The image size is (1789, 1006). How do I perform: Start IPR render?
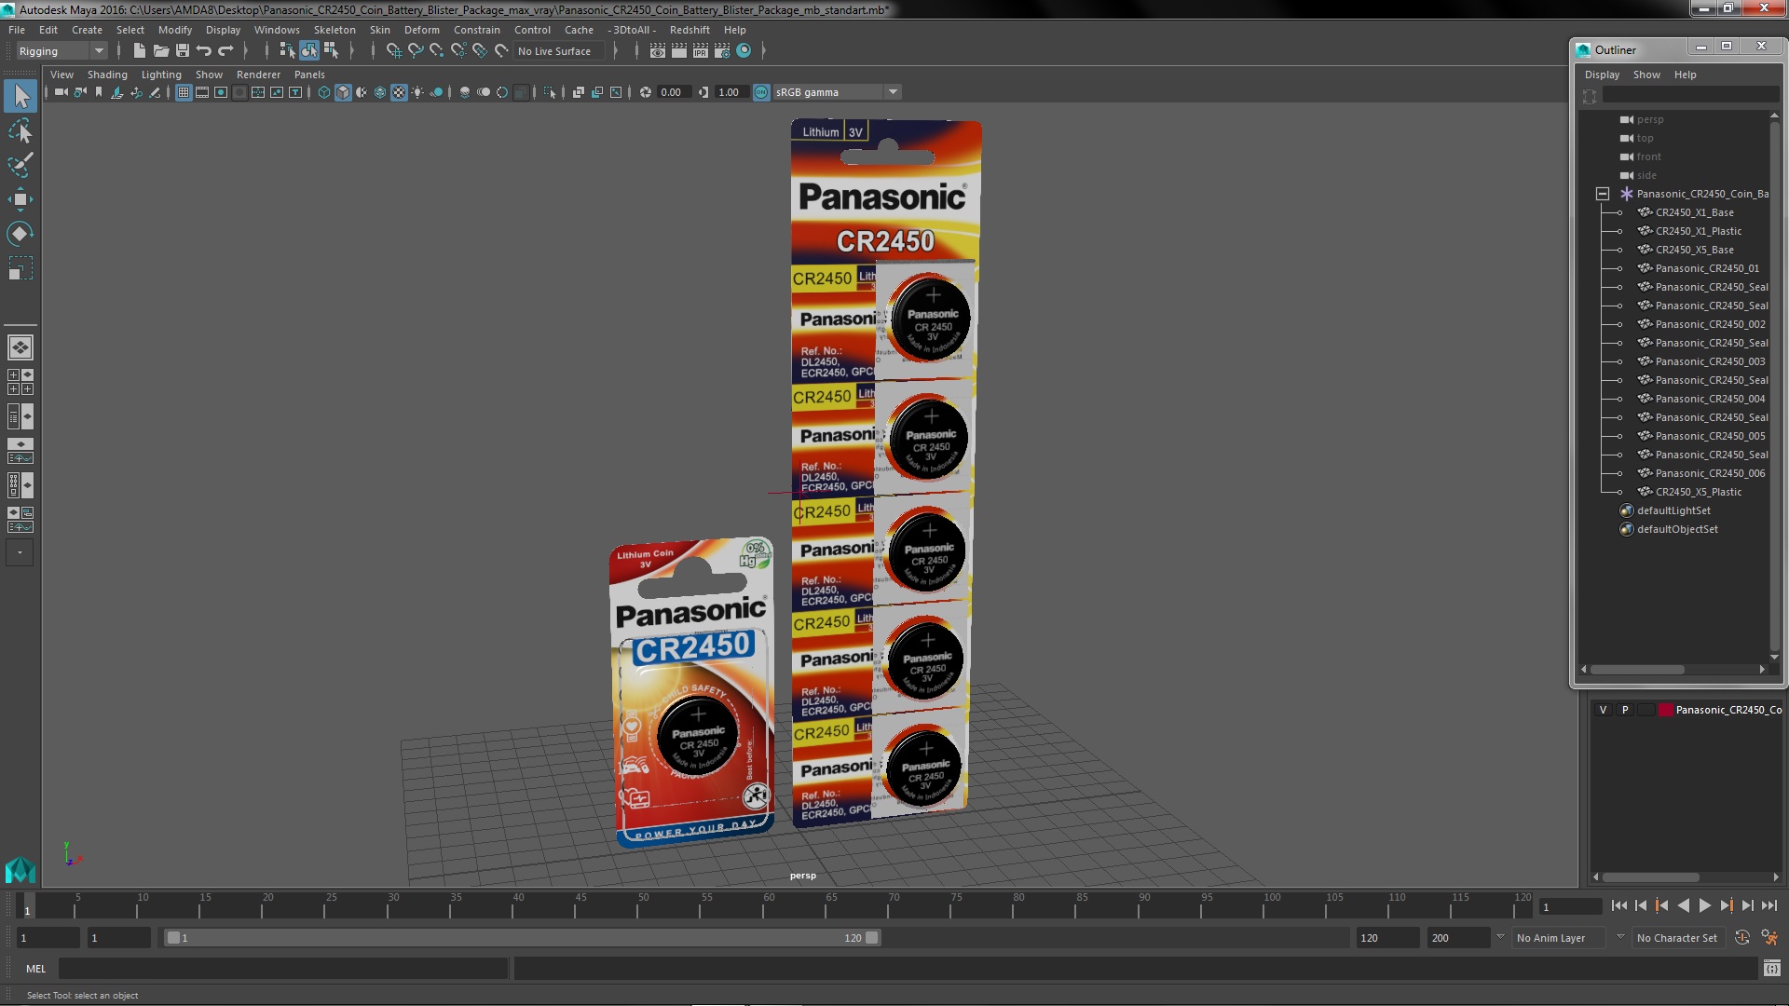click(701, 51)
